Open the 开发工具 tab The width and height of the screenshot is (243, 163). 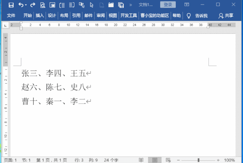(129, 16)
